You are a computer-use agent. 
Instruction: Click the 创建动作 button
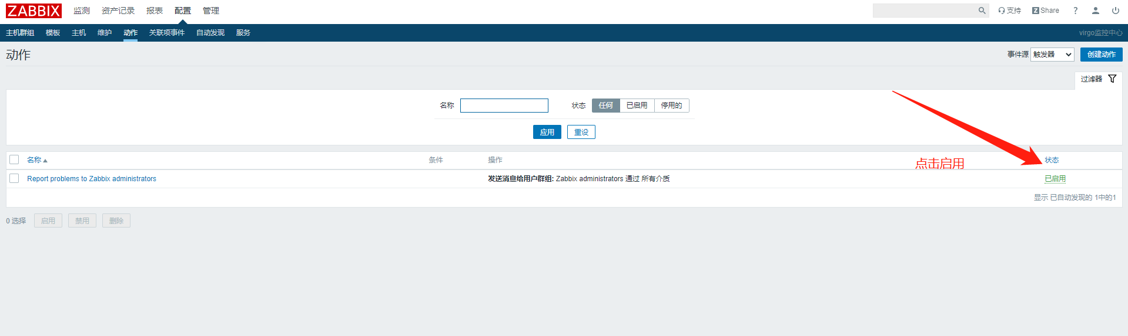tap(1101, 55)
